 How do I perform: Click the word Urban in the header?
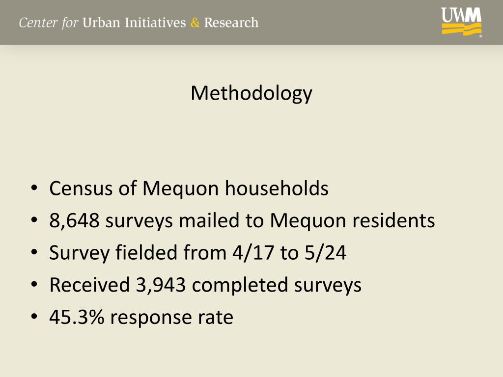(101, 23)
